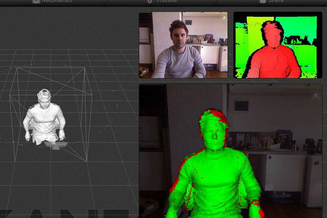327x218 pixels.
Task: Click the camera marker below the 3D model
Action: pos(56,145)
